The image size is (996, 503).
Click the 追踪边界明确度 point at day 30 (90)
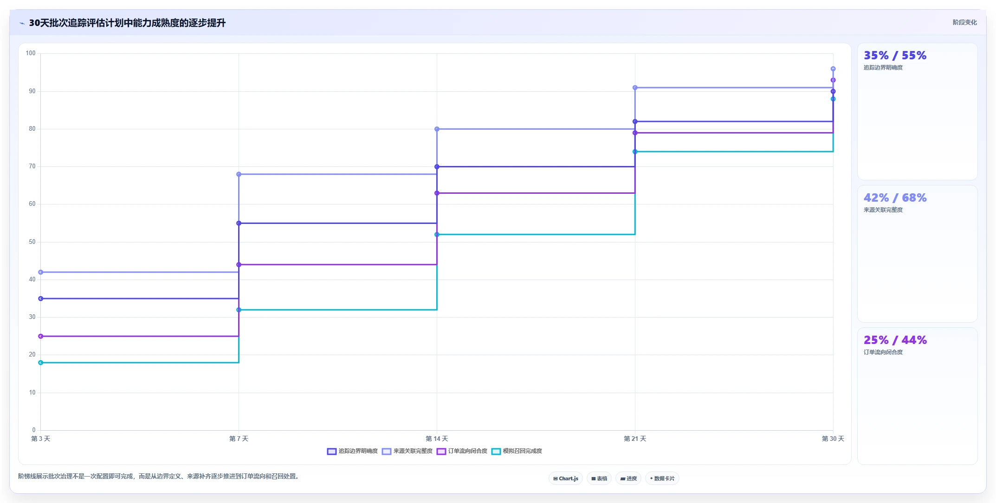[833, 91]
